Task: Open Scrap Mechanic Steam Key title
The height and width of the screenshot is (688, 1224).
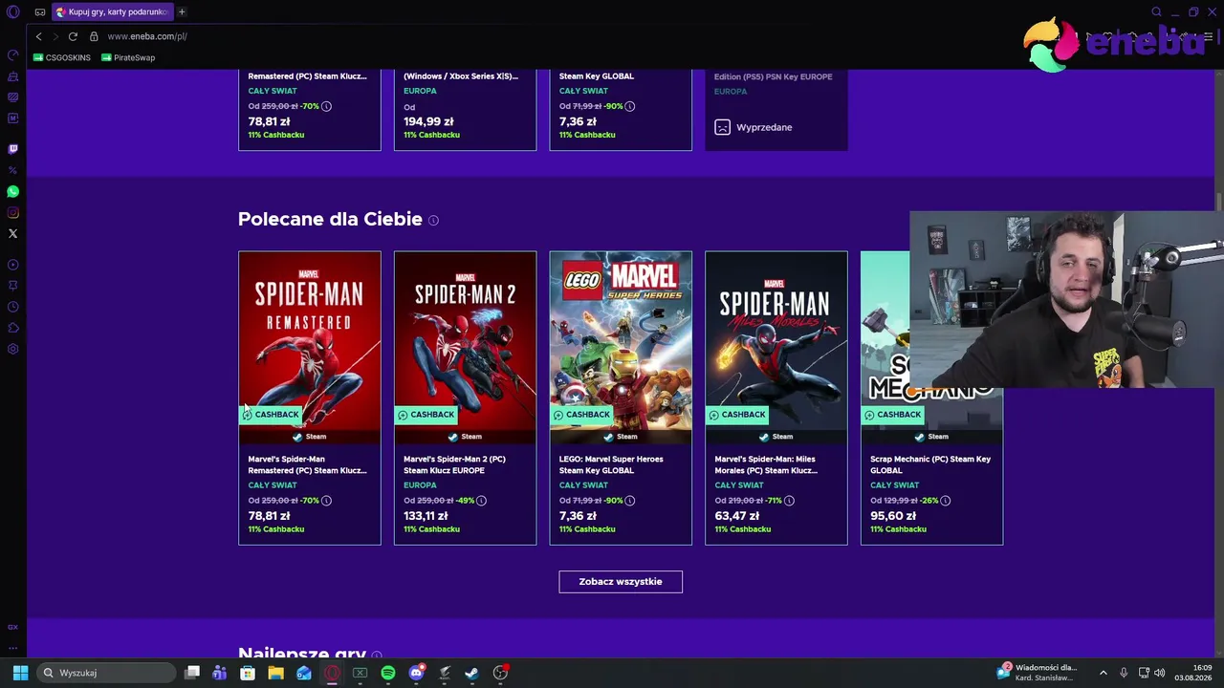Action: [930, 464]
